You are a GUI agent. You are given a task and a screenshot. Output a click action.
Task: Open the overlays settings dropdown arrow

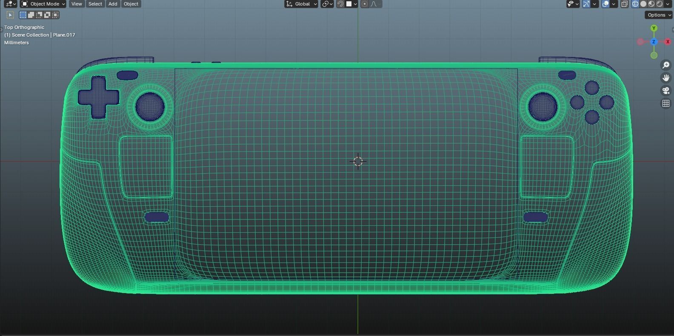pyautogui.click(x=614, y=4)
